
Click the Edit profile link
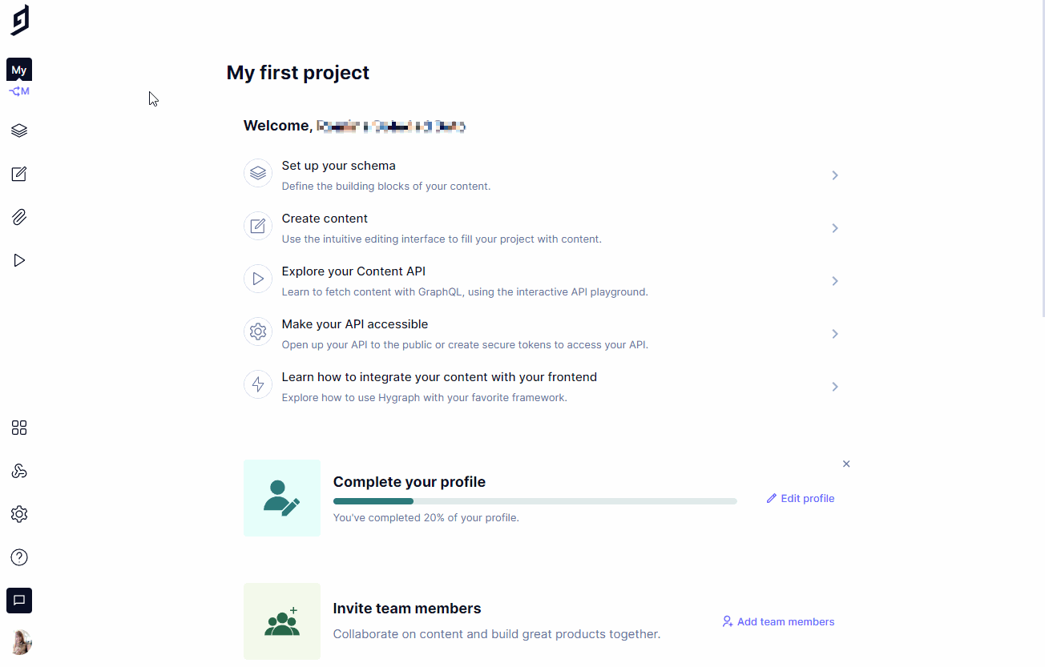801,498
